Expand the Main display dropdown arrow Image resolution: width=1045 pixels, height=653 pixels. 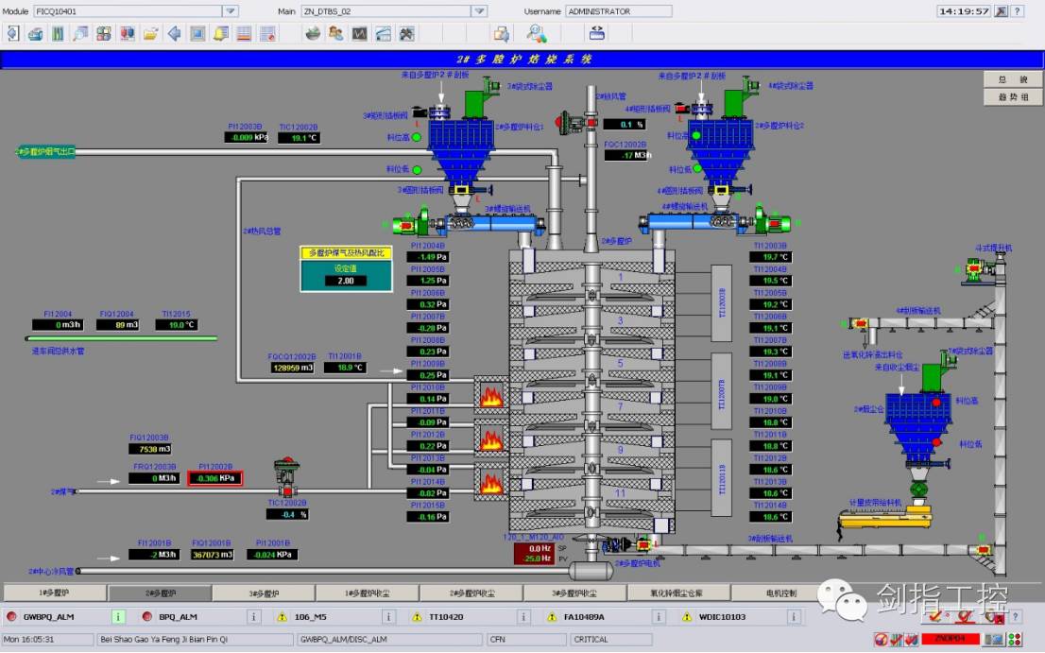tap(479, 11)
